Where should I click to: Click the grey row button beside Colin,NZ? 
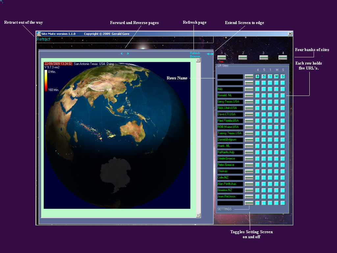click(249, 178)
